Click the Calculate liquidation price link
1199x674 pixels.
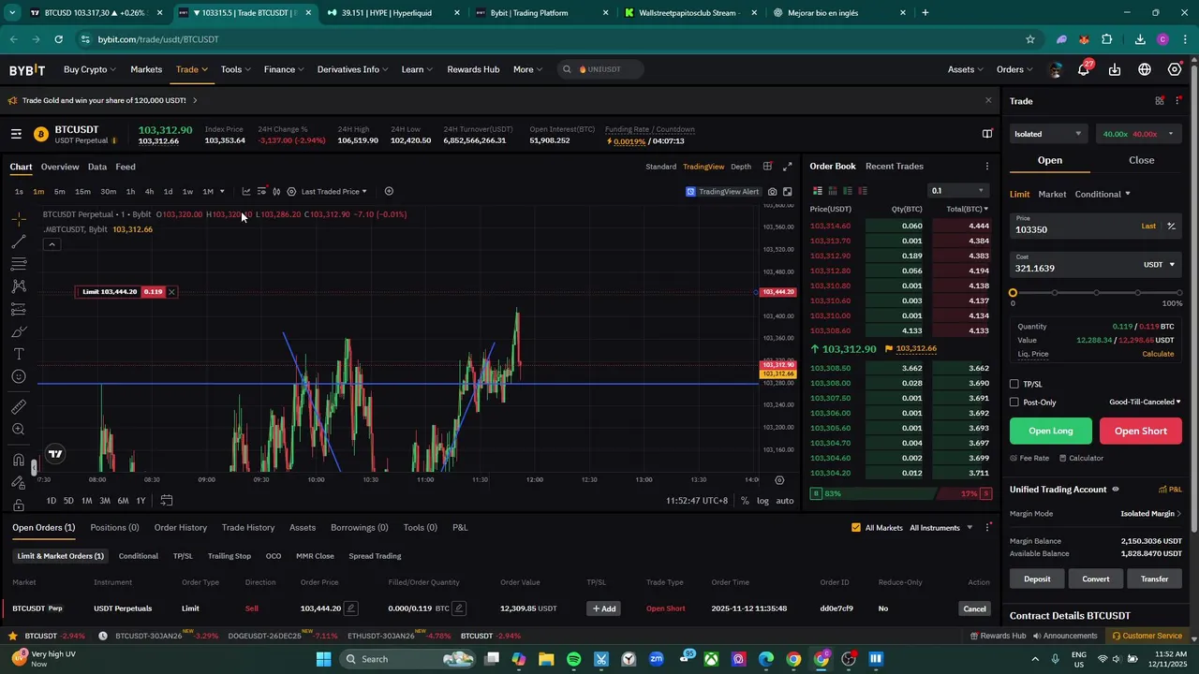click(1158, 354)
